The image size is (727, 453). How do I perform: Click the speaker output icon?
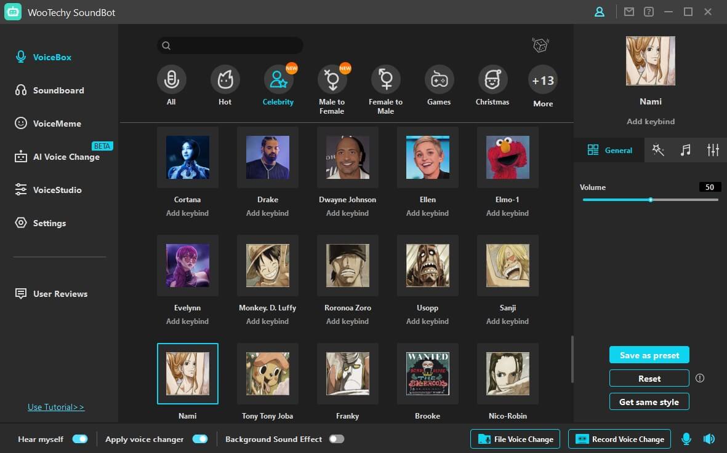pos(709,439)
